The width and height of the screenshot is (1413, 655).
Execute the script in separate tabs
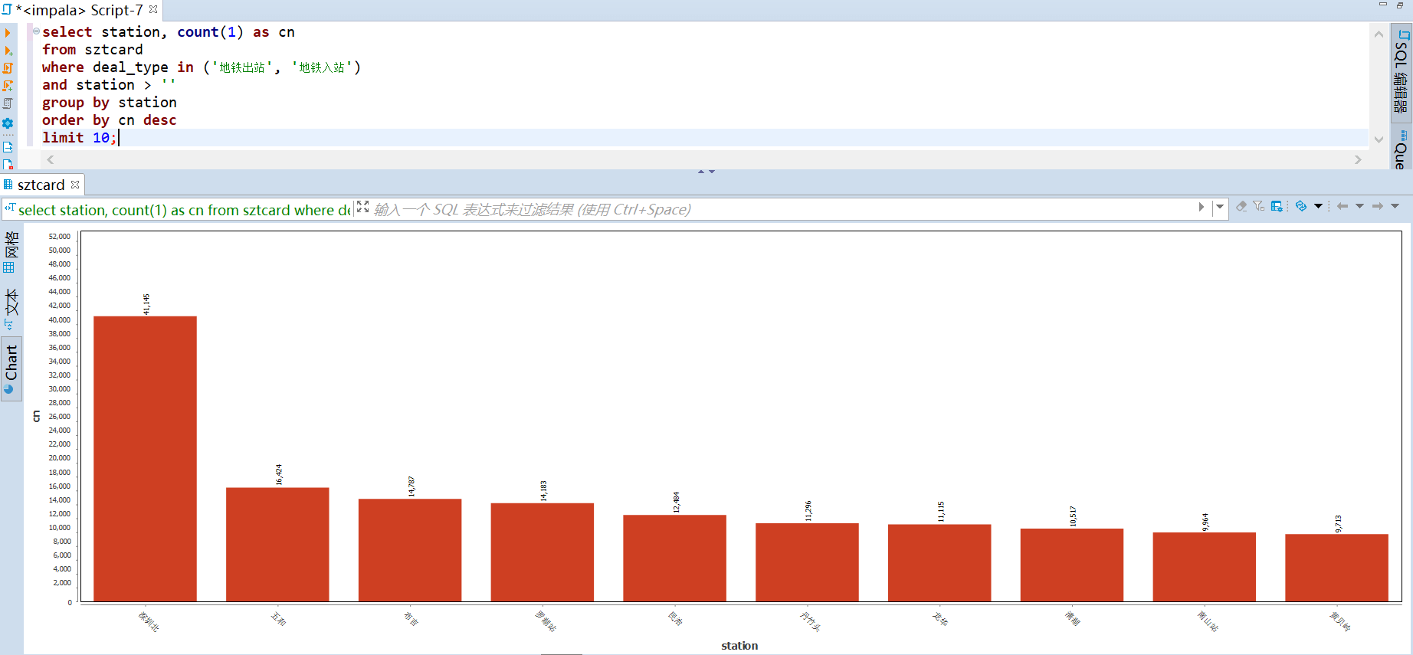(8, 86)
